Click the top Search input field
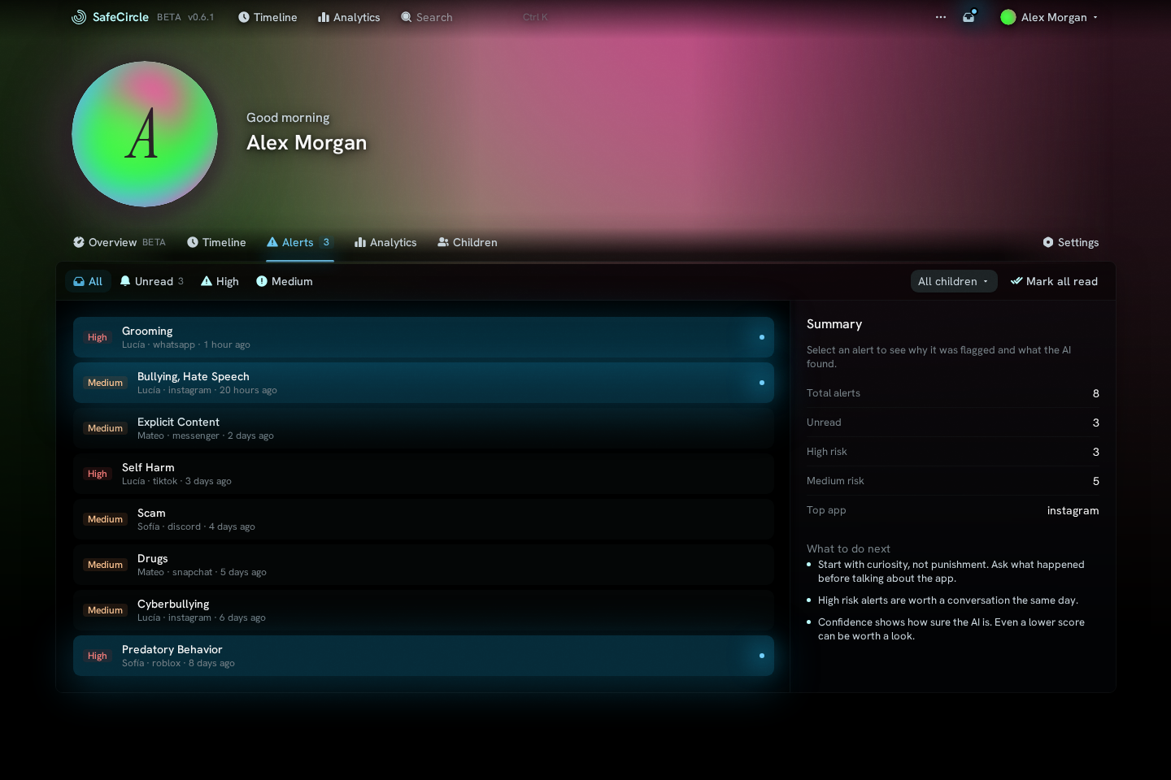The height and width of the screenshot is (780, 1171). (475, 17)
